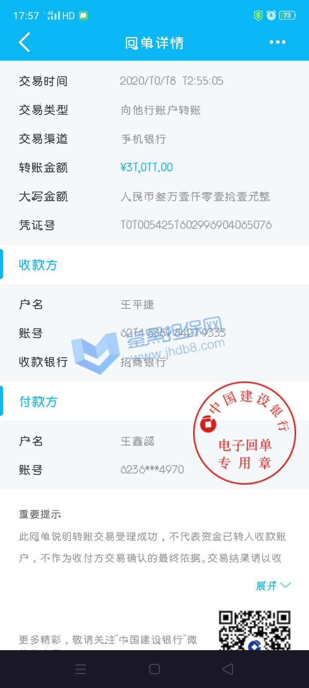Open the three-dot more options menu

click(x=277, y=42)
